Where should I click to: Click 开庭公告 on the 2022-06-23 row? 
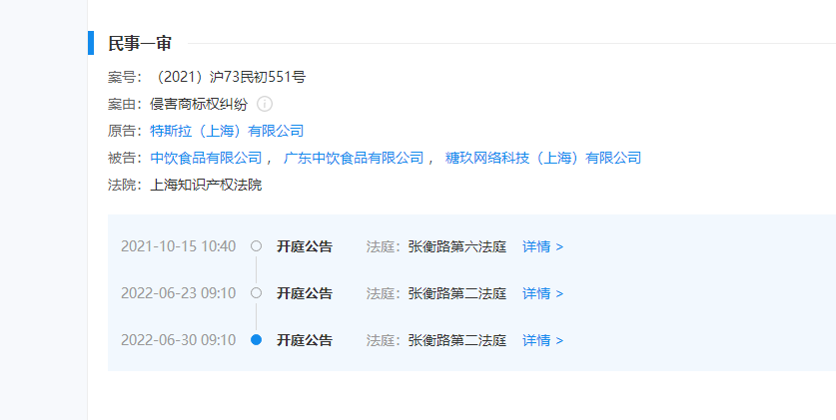pos(305,293)
